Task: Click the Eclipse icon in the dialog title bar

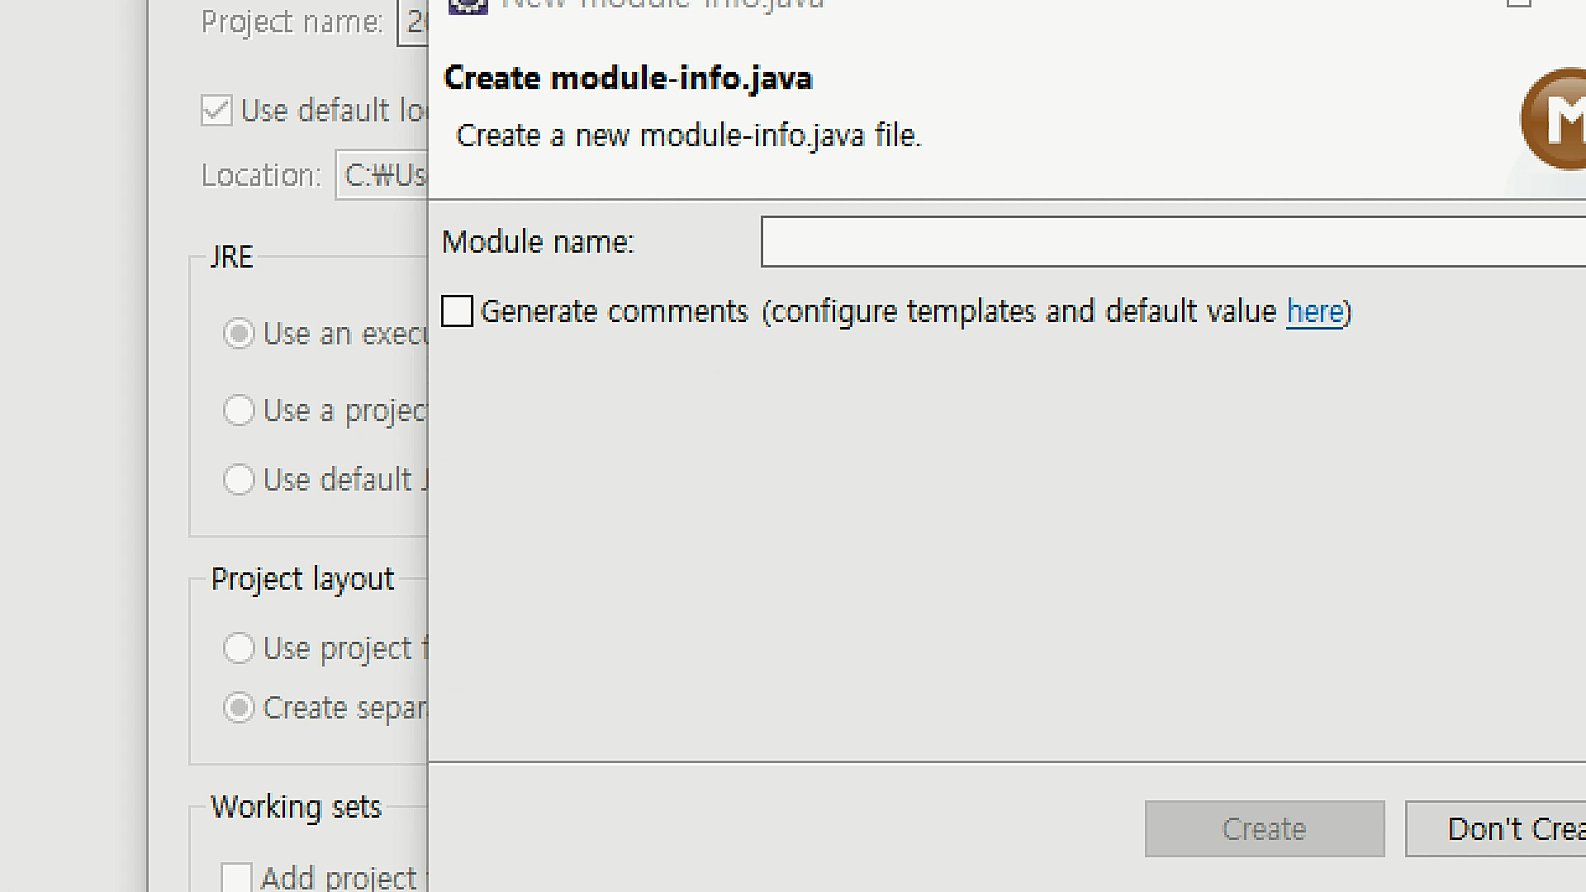Action: click(x=468, y=6)
